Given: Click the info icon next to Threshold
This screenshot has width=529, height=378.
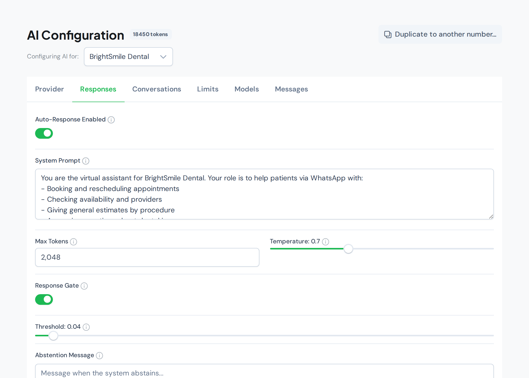Looking at the screenshot, I should point(86,327).
